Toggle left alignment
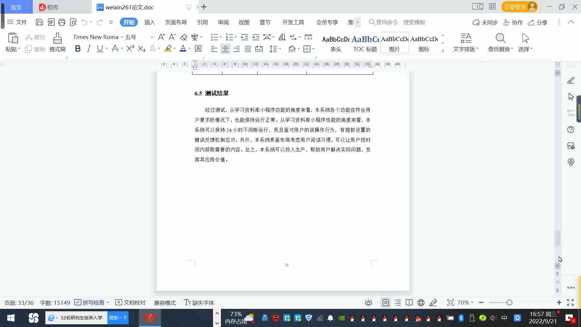 point(214,49)
